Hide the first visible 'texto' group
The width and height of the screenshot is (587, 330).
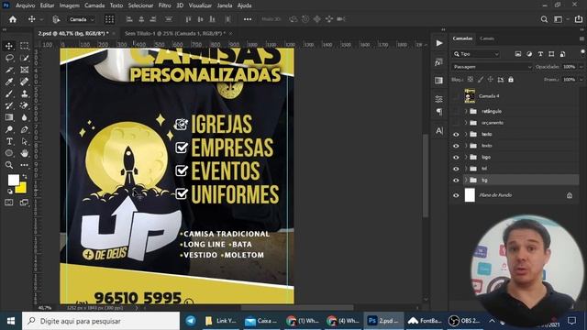click(456, 135)
